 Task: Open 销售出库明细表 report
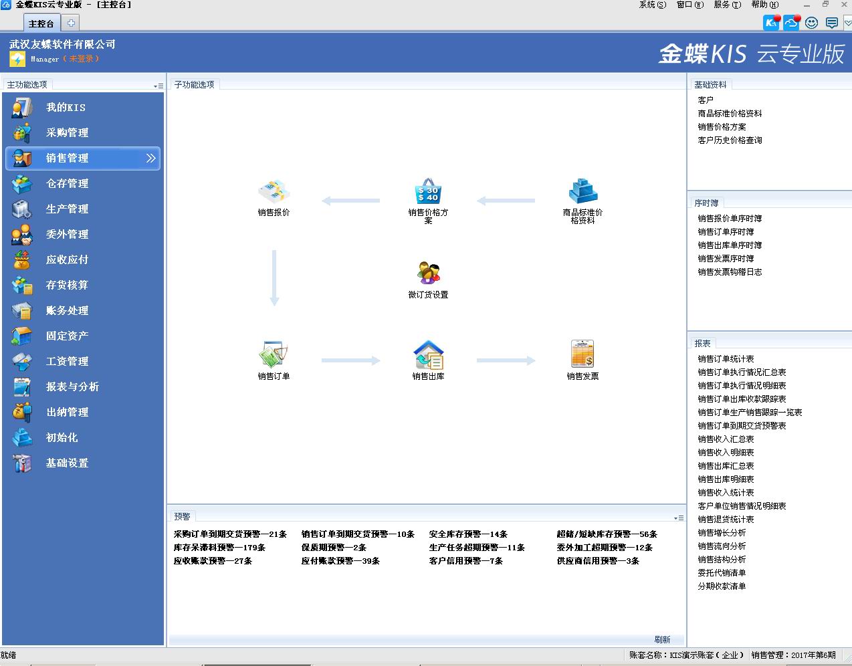coord(726,479)
